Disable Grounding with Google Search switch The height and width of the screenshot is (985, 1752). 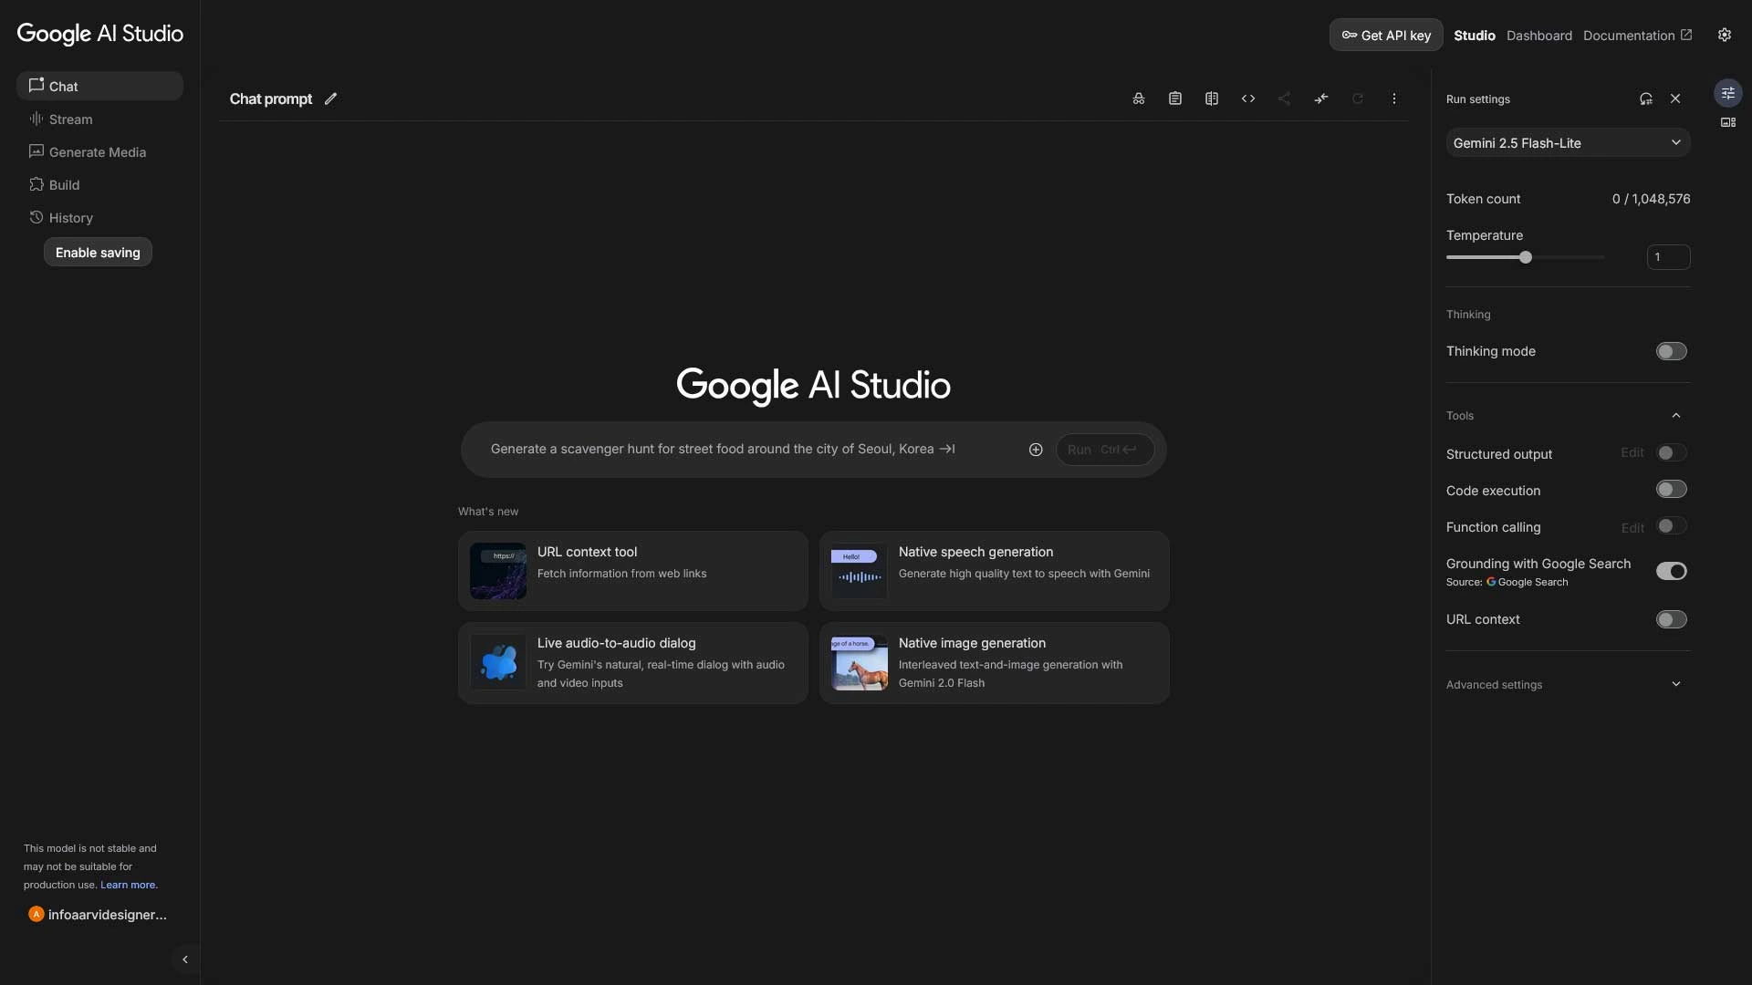(x=1671, y=571)
